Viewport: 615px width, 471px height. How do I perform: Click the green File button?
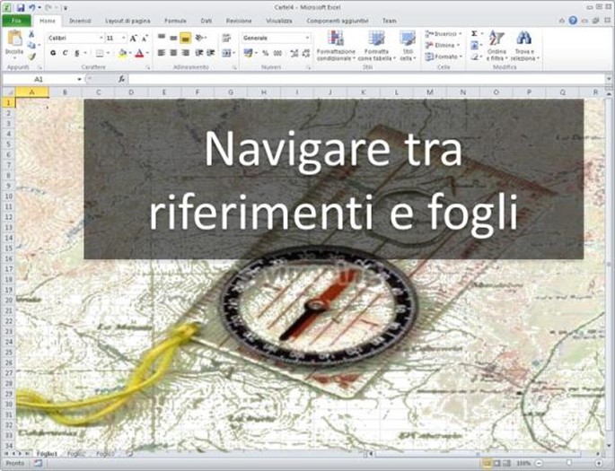[16, 20]
